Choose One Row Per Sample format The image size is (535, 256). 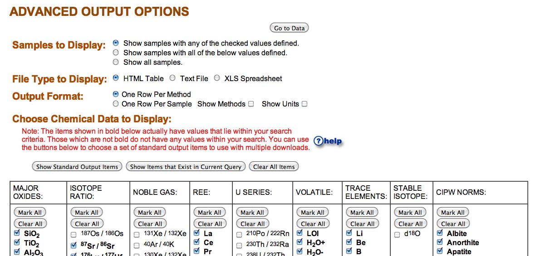[x=116, y=104]
